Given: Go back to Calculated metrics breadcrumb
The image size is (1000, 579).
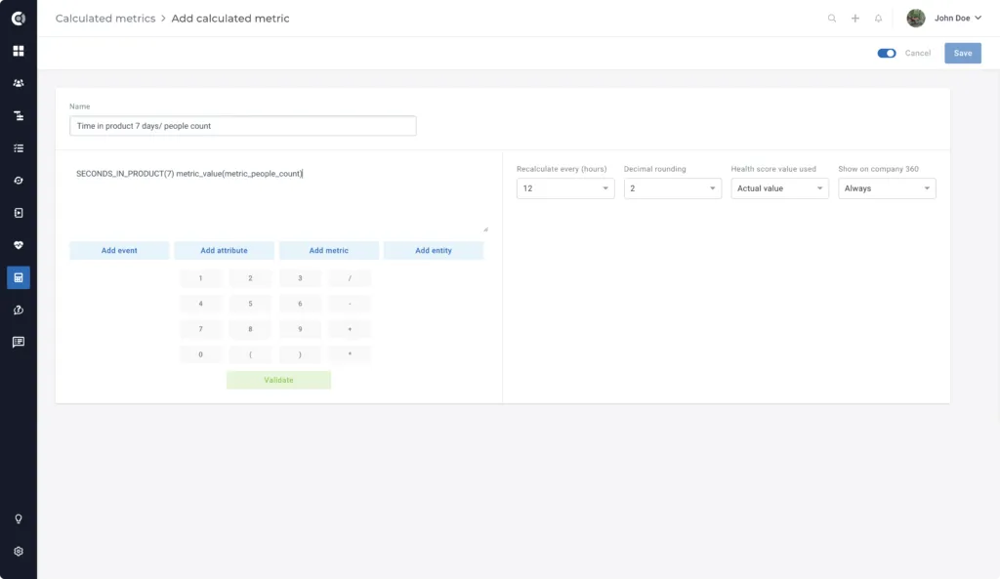Looking at the screenshot, I should point(105,19).
